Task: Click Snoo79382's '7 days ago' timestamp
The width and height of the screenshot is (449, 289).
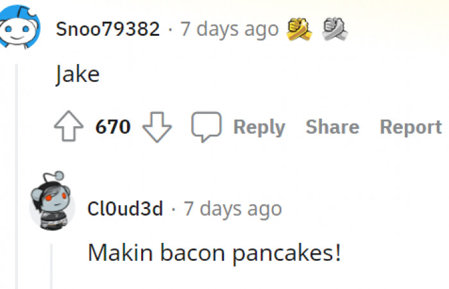Action: pyautogui.click(x=229, y=29)
